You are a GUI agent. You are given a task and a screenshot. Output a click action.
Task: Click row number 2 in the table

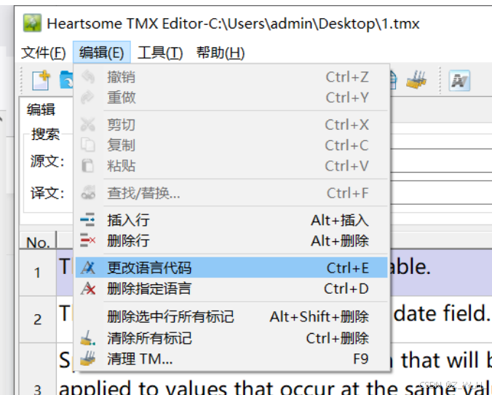click(37, 319)
